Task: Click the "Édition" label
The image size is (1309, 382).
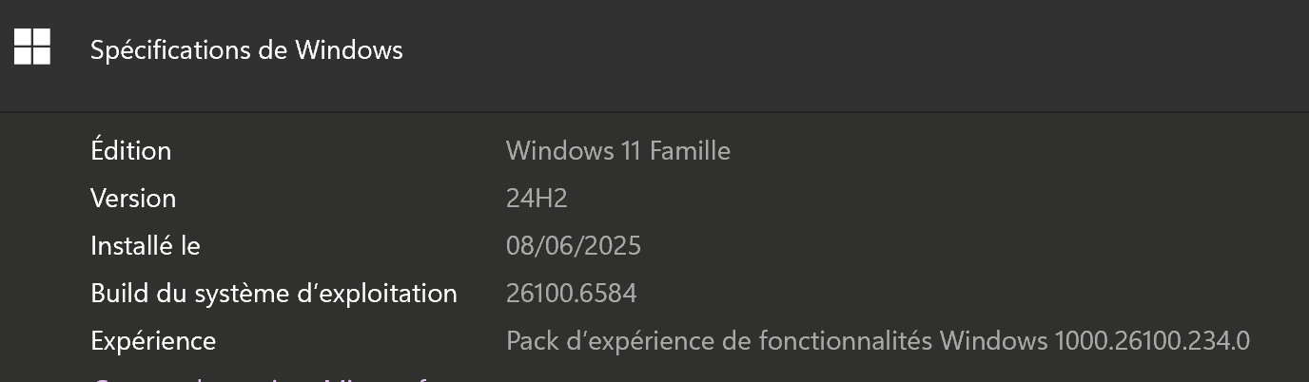Action: click(130, 150)
